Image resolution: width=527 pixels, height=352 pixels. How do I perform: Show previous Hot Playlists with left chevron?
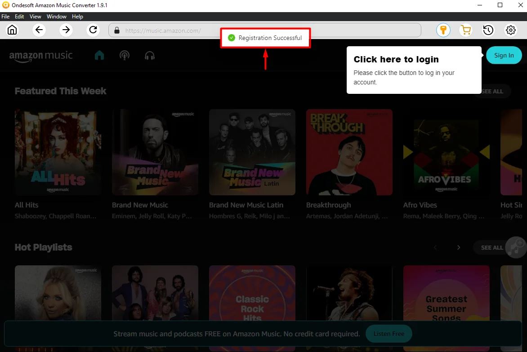tap(435, 248)
